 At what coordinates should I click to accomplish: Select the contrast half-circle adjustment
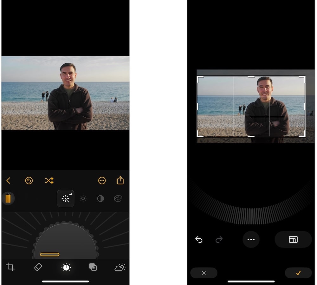point(100,198)
